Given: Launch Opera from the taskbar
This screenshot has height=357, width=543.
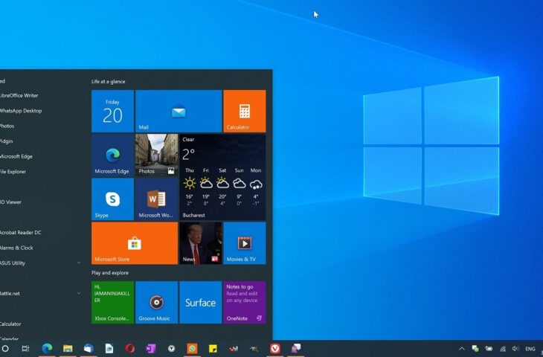Looking at the screenshot, I should 130,348.
